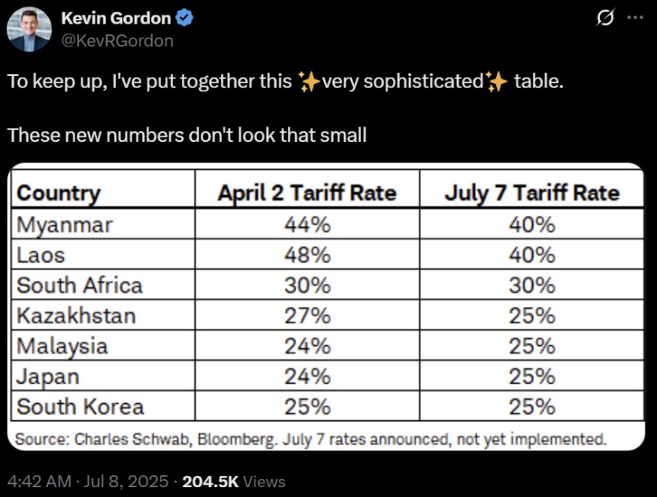Click the 'July 7 Tariff Rate' header

coord(531,193)
